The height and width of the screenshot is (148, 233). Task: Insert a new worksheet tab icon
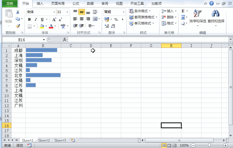[73, 140]
